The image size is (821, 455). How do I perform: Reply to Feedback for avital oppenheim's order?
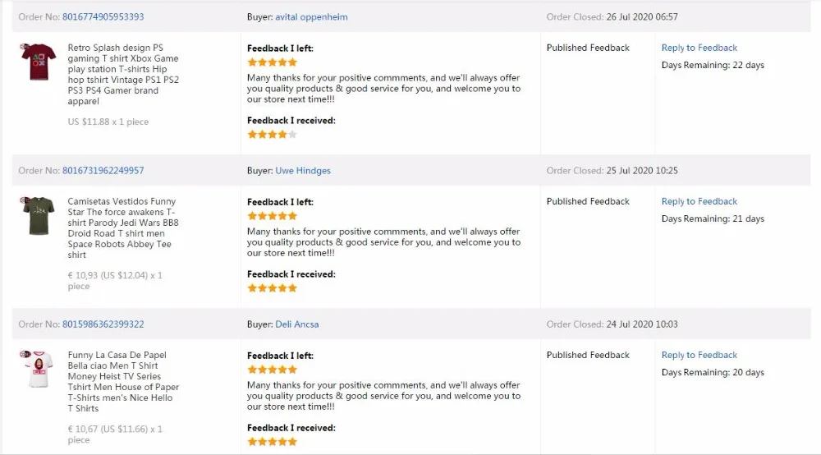(x=699, y=48)
